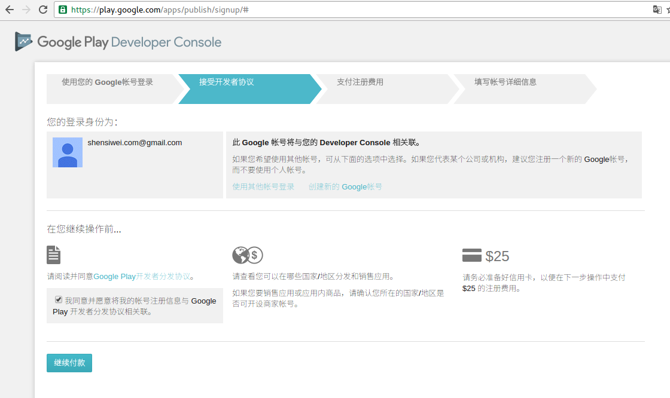670x398 pixels.
Task: Click the document agreement icon
Action: pyautogui.click(x=54, y=255)
